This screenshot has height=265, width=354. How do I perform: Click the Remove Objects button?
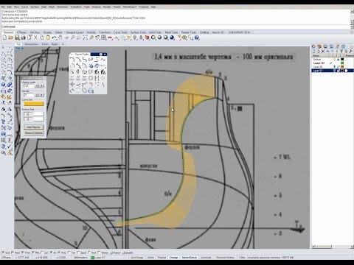(x=34, y=133)
